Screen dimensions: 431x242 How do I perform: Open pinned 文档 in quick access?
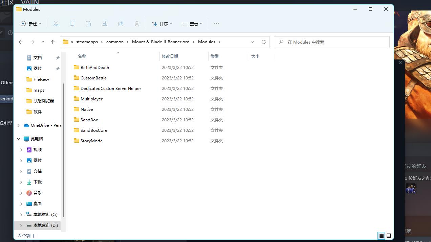(x=38, y=58)
